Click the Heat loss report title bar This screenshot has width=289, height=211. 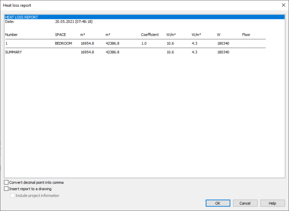(126, 5)
